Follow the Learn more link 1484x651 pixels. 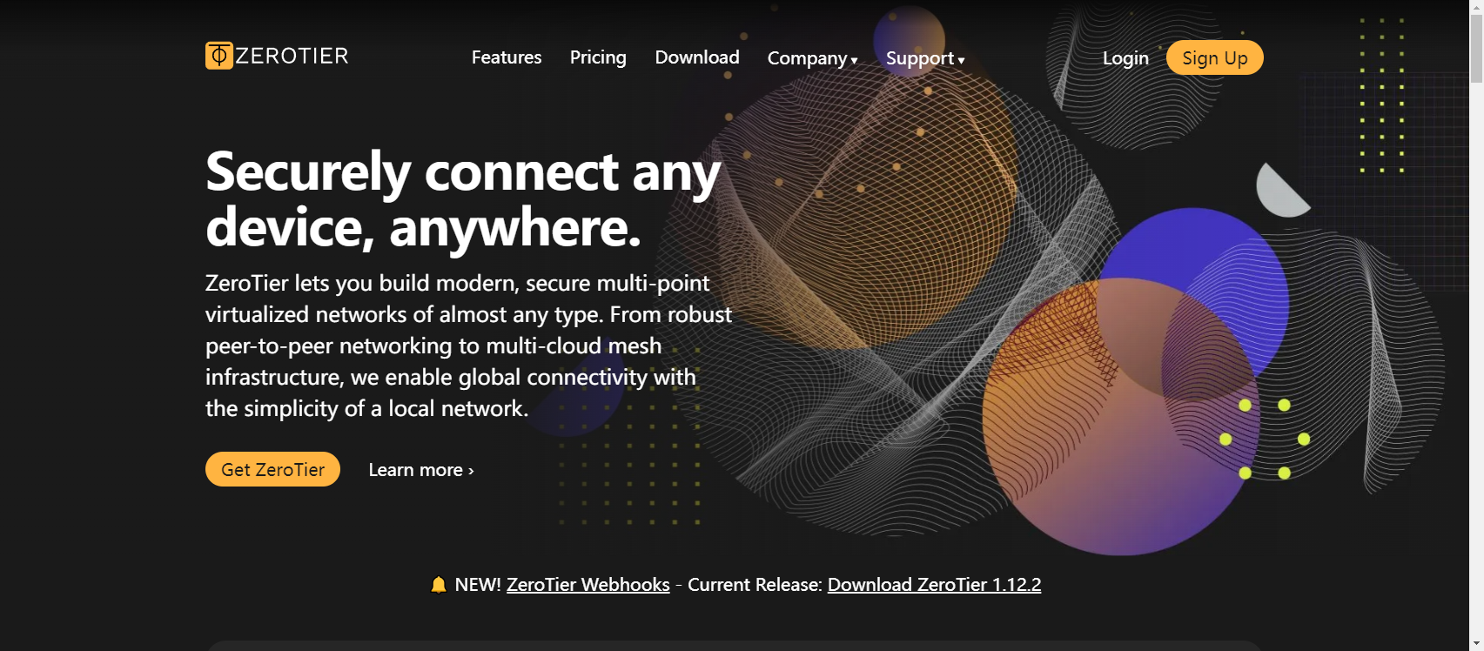click(421, 470)
